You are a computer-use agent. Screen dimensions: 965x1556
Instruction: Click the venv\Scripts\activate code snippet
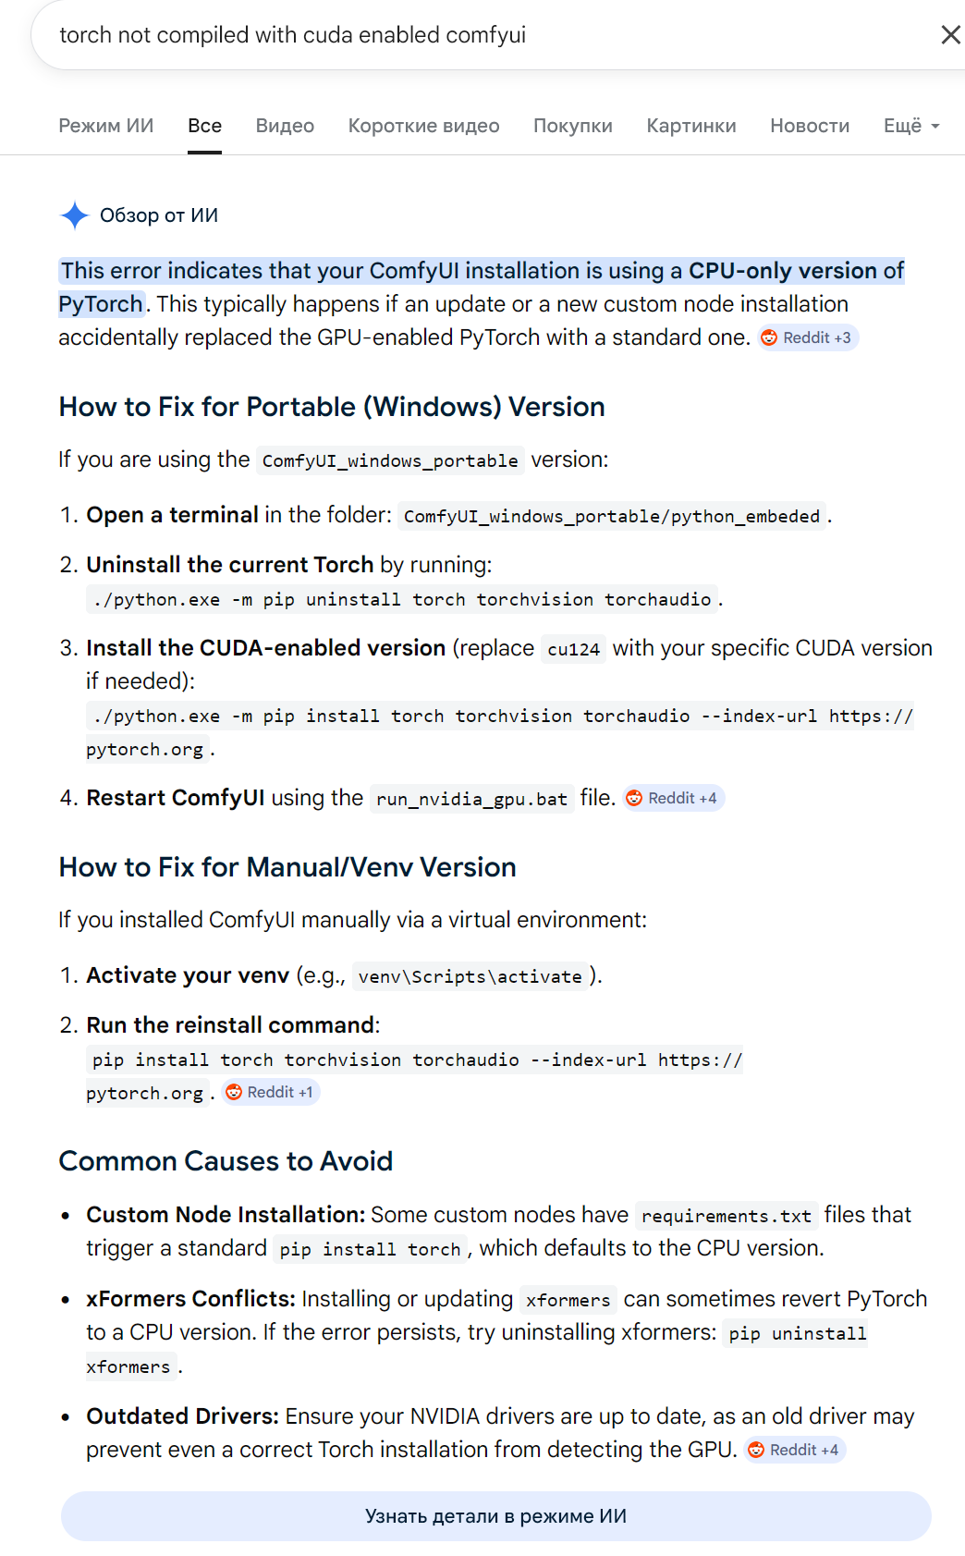(470, 976)
